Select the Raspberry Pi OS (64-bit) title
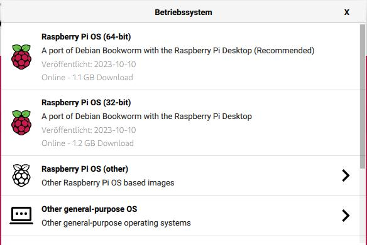 click(86, 36)
